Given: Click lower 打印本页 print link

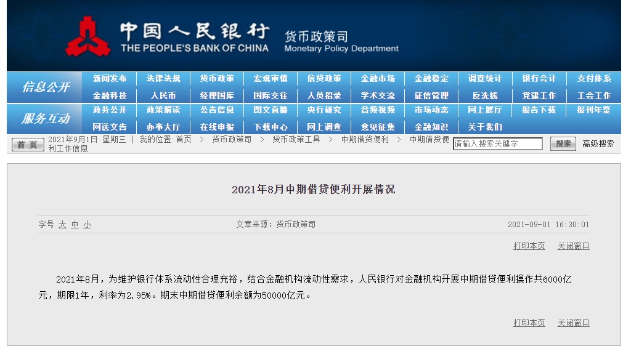Looking at the screenshot, I should (529, 323).
